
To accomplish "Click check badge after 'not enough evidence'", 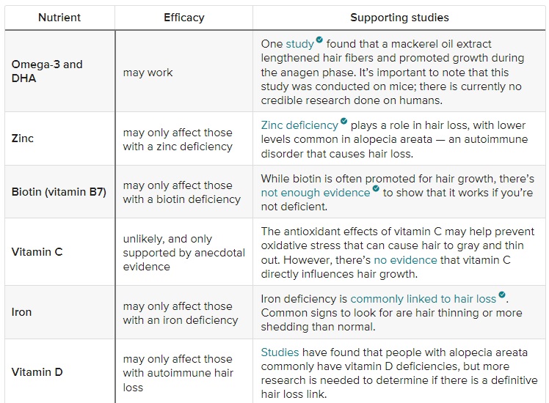I will coord(376,189).
